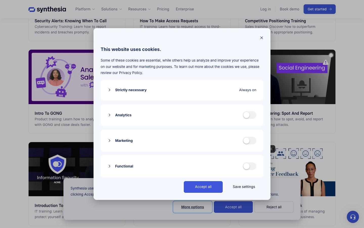Expand the Analytics cookie details
Screen dimensions: 364x228
tap(109, 115)
